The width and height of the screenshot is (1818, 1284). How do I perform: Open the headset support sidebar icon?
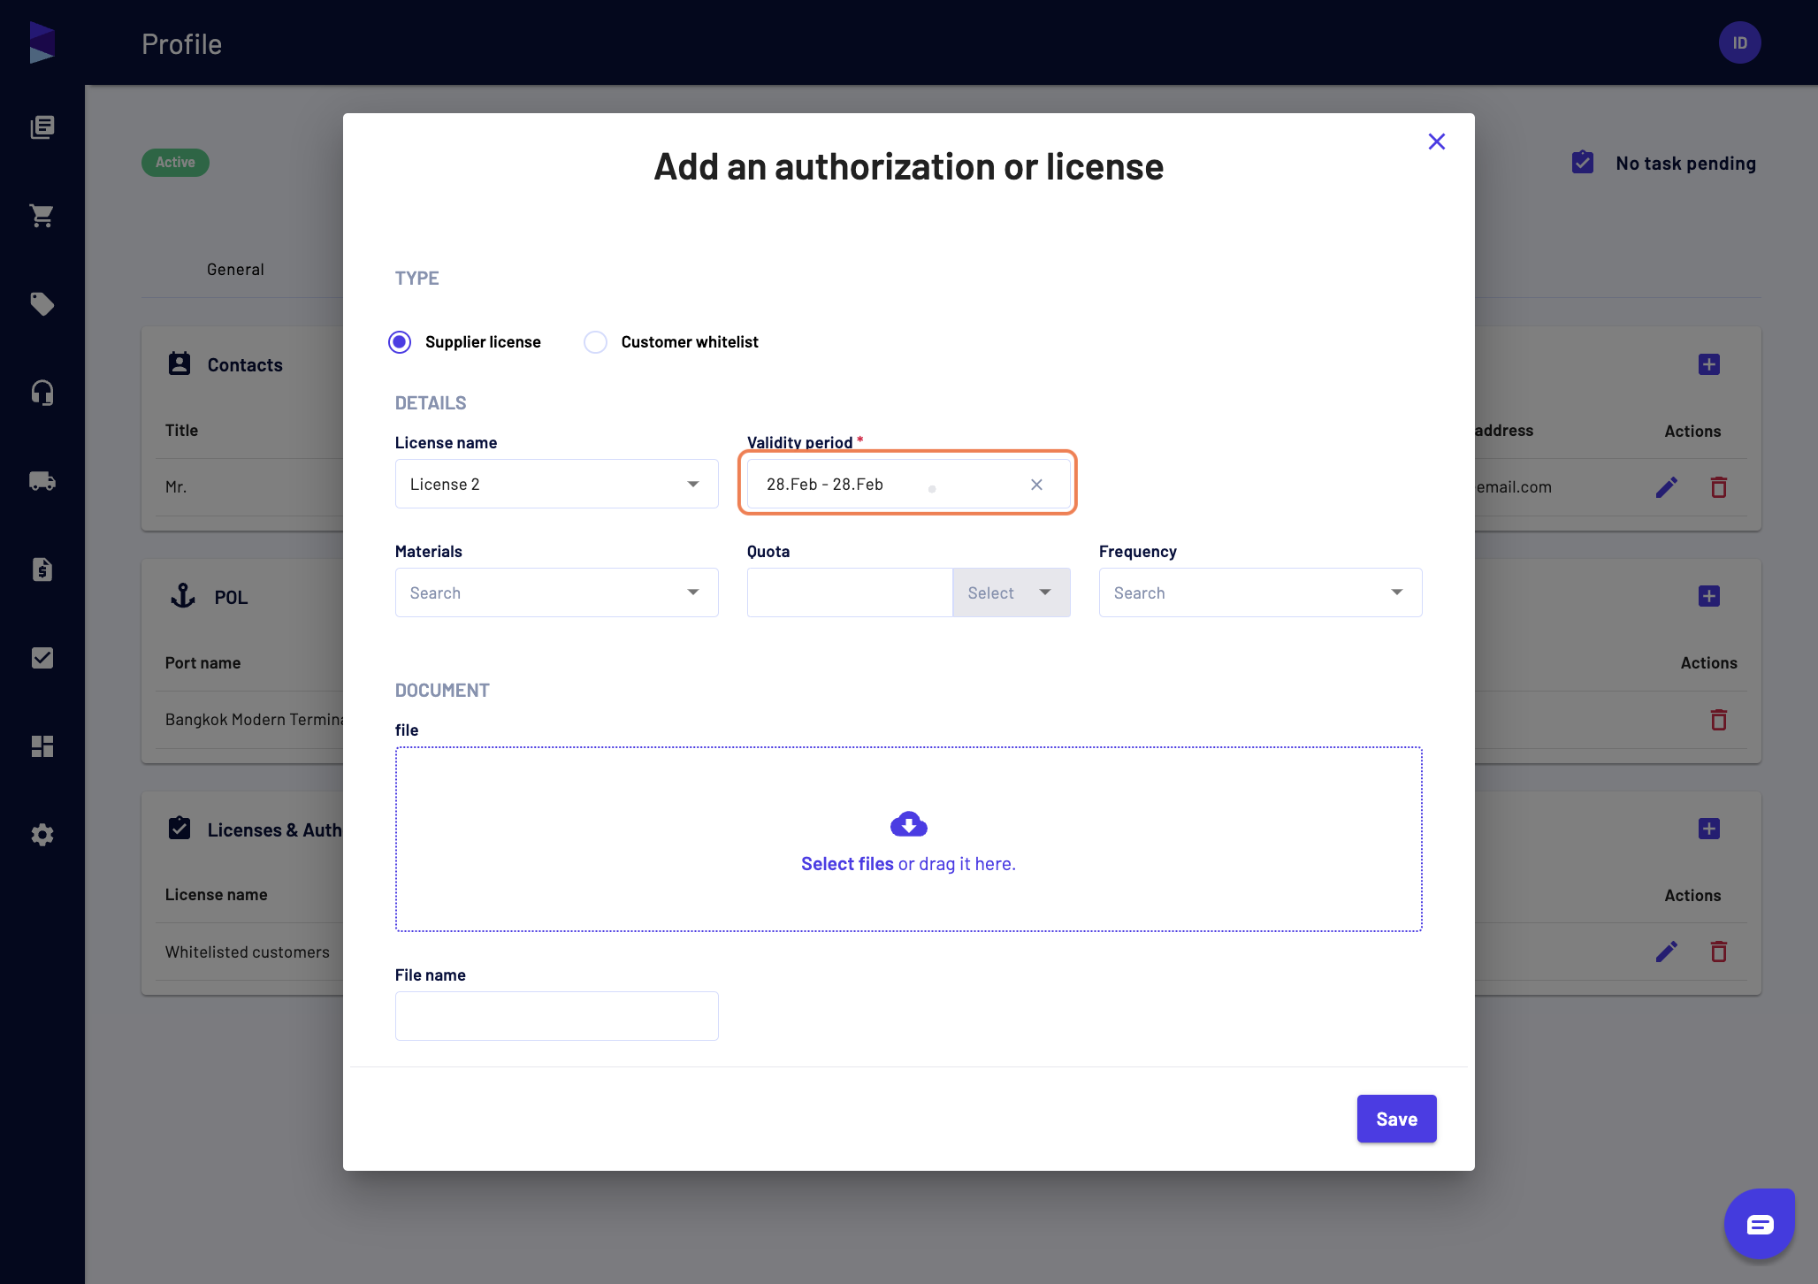click(x=42, y=393)
